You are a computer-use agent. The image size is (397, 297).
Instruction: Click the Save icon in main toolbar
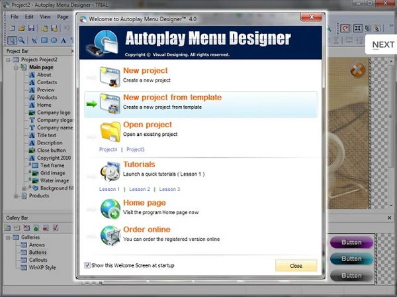[x=31, y=28]
